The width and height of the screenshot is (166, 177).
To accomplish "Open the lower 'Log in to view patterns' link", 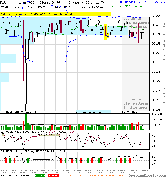I will coord(136,103).
